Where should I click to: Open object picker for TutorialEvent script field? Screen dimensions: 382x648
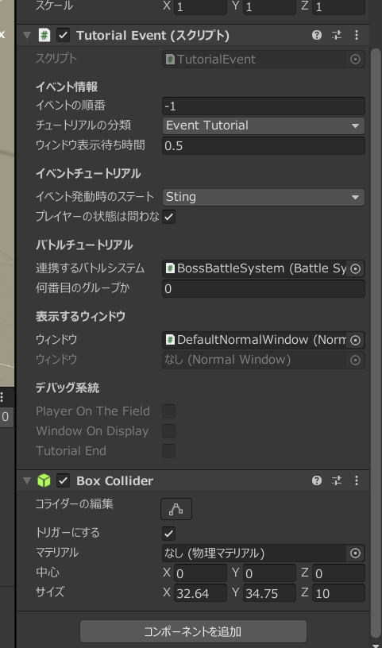pos(355,60)
